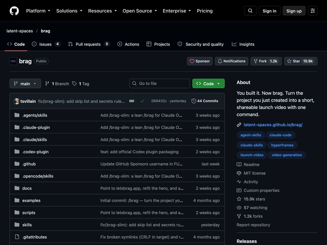Fork the brag repository
The image size is (327, 245).
[266, 61]
